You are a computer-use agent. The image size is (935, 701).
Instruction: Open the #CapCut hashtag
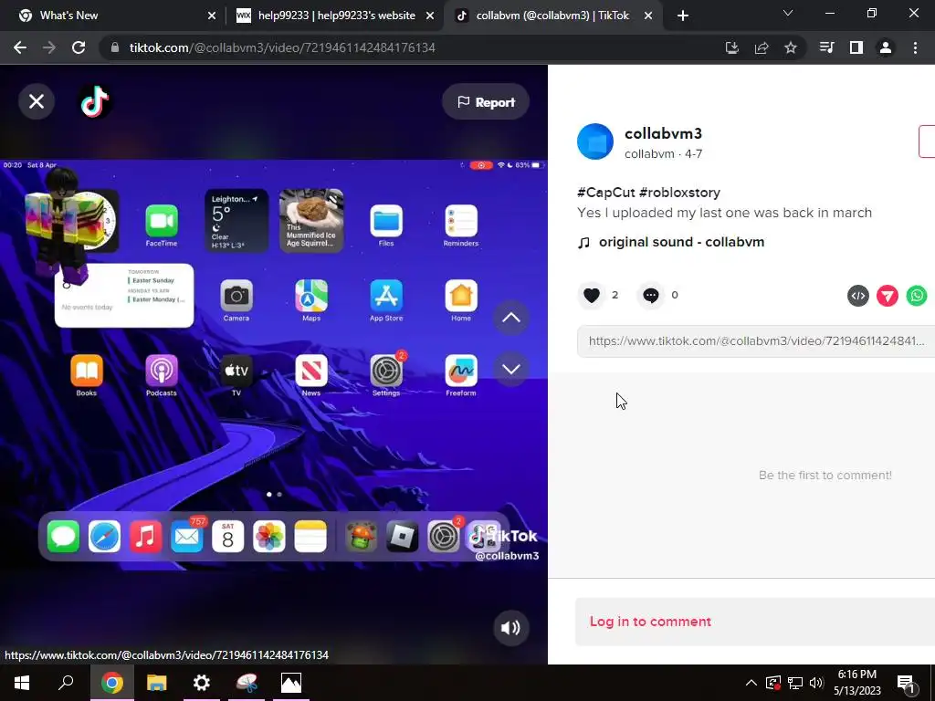point(606,193)
